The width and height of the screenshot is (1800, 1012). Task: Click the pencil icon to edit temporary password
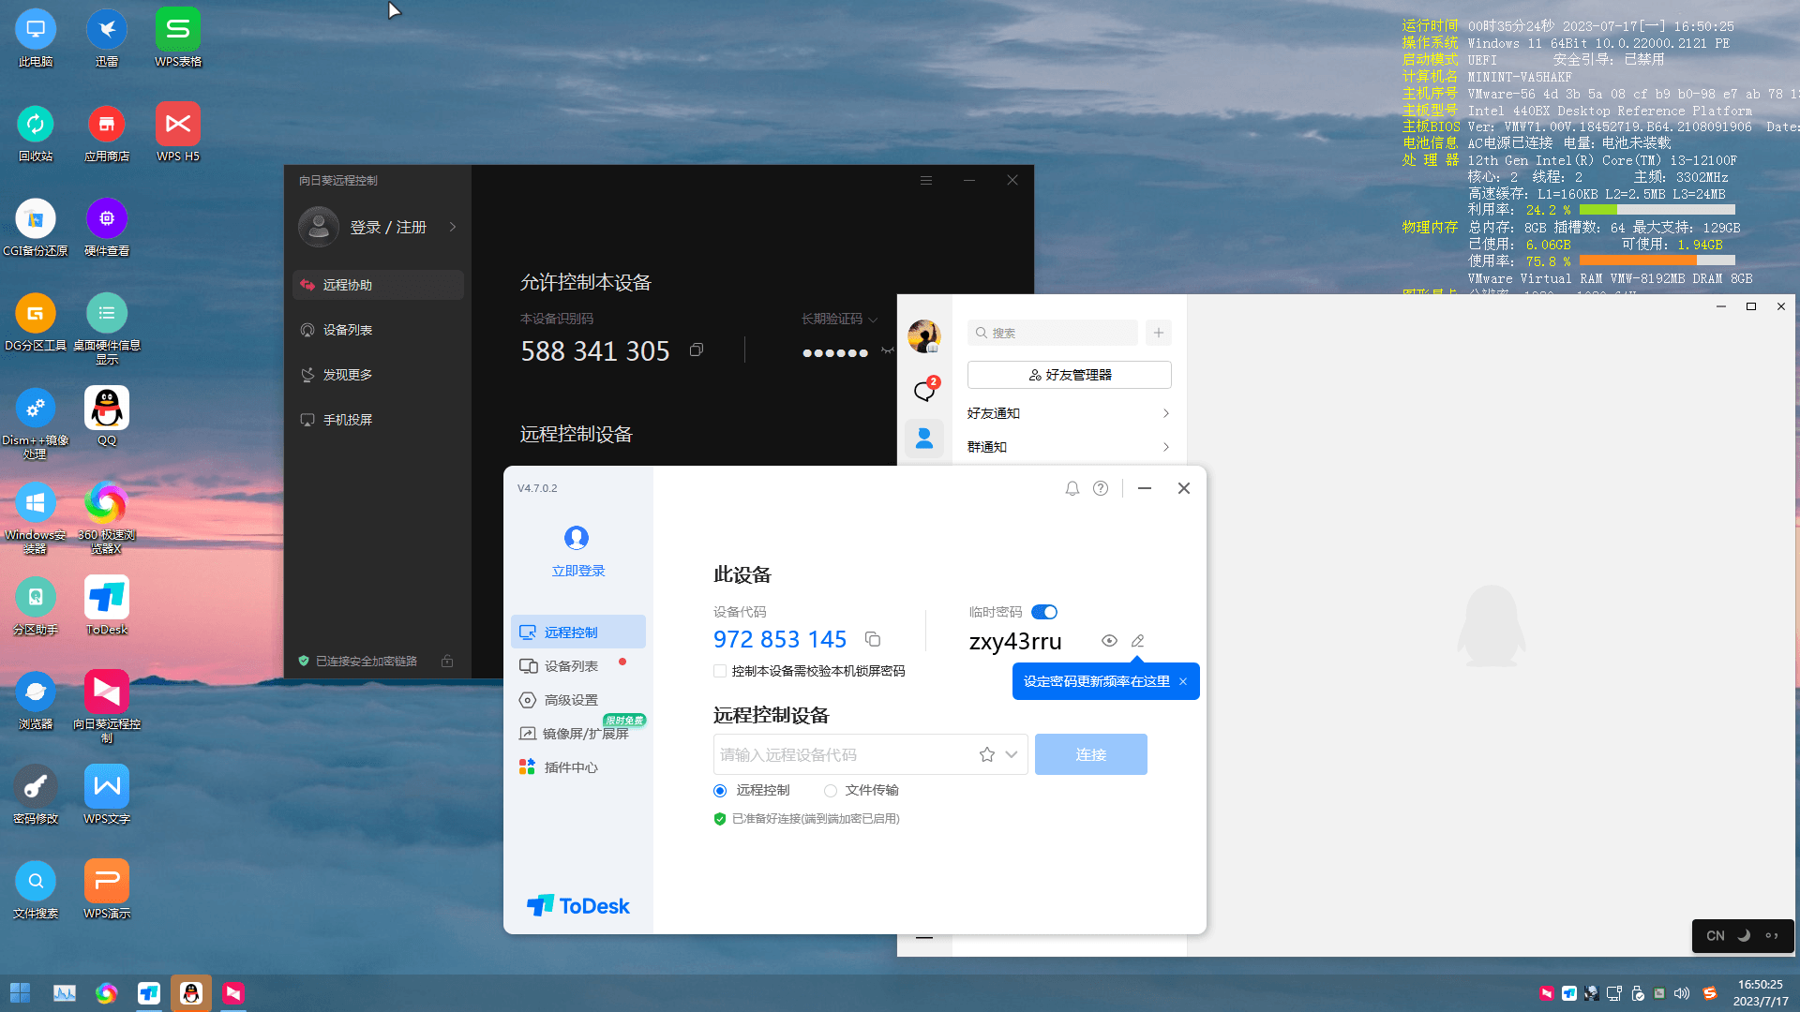pyautogui.click(x=1137, y=641)
